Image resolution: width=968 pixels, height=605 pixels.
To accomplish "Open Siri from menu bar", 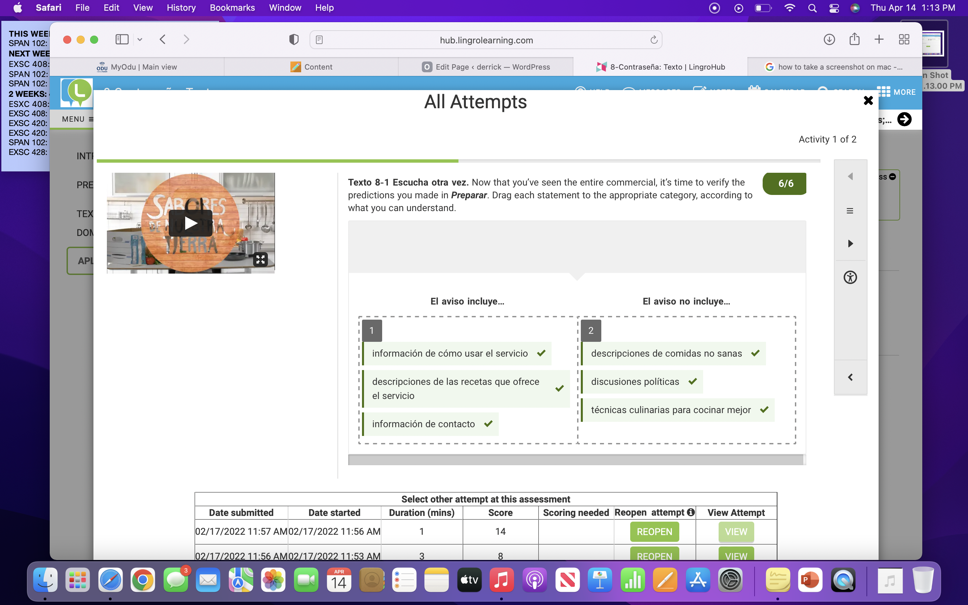I will [x=855, y=8].
